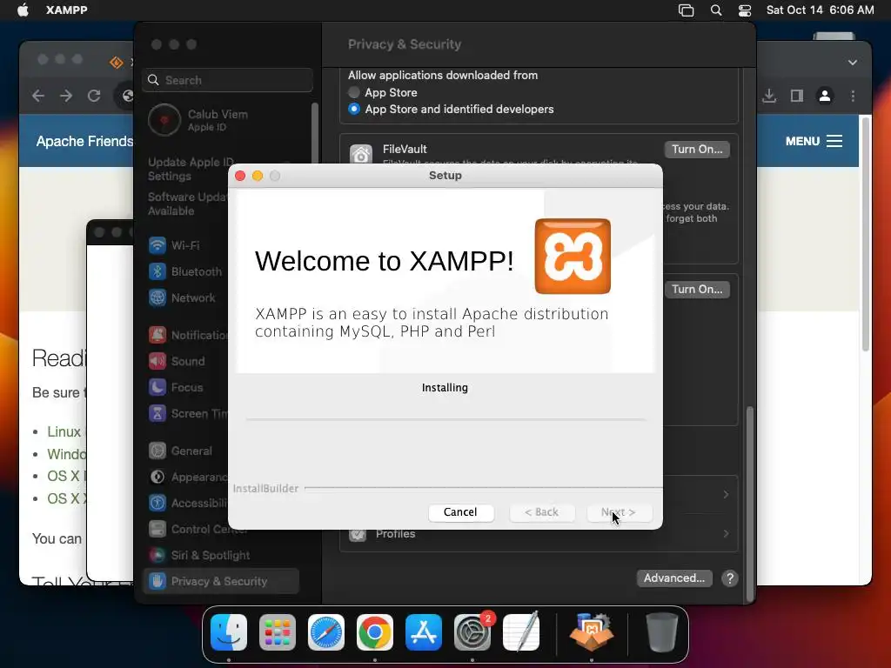The image size is (891, 668).
Task: Open Spotlight search in menu bar
Action: (716, 10)
